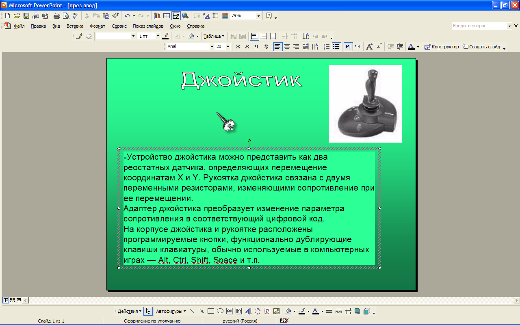This screenshot has height=325, width=520.
Task: Open the Справка menu
Action: (195, 26)
